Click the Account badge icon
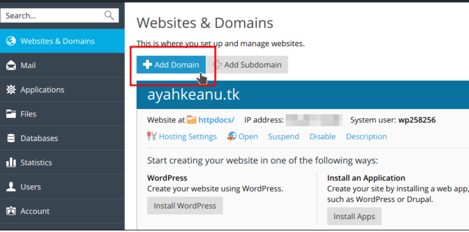469x232 pixels. point(11,211)
